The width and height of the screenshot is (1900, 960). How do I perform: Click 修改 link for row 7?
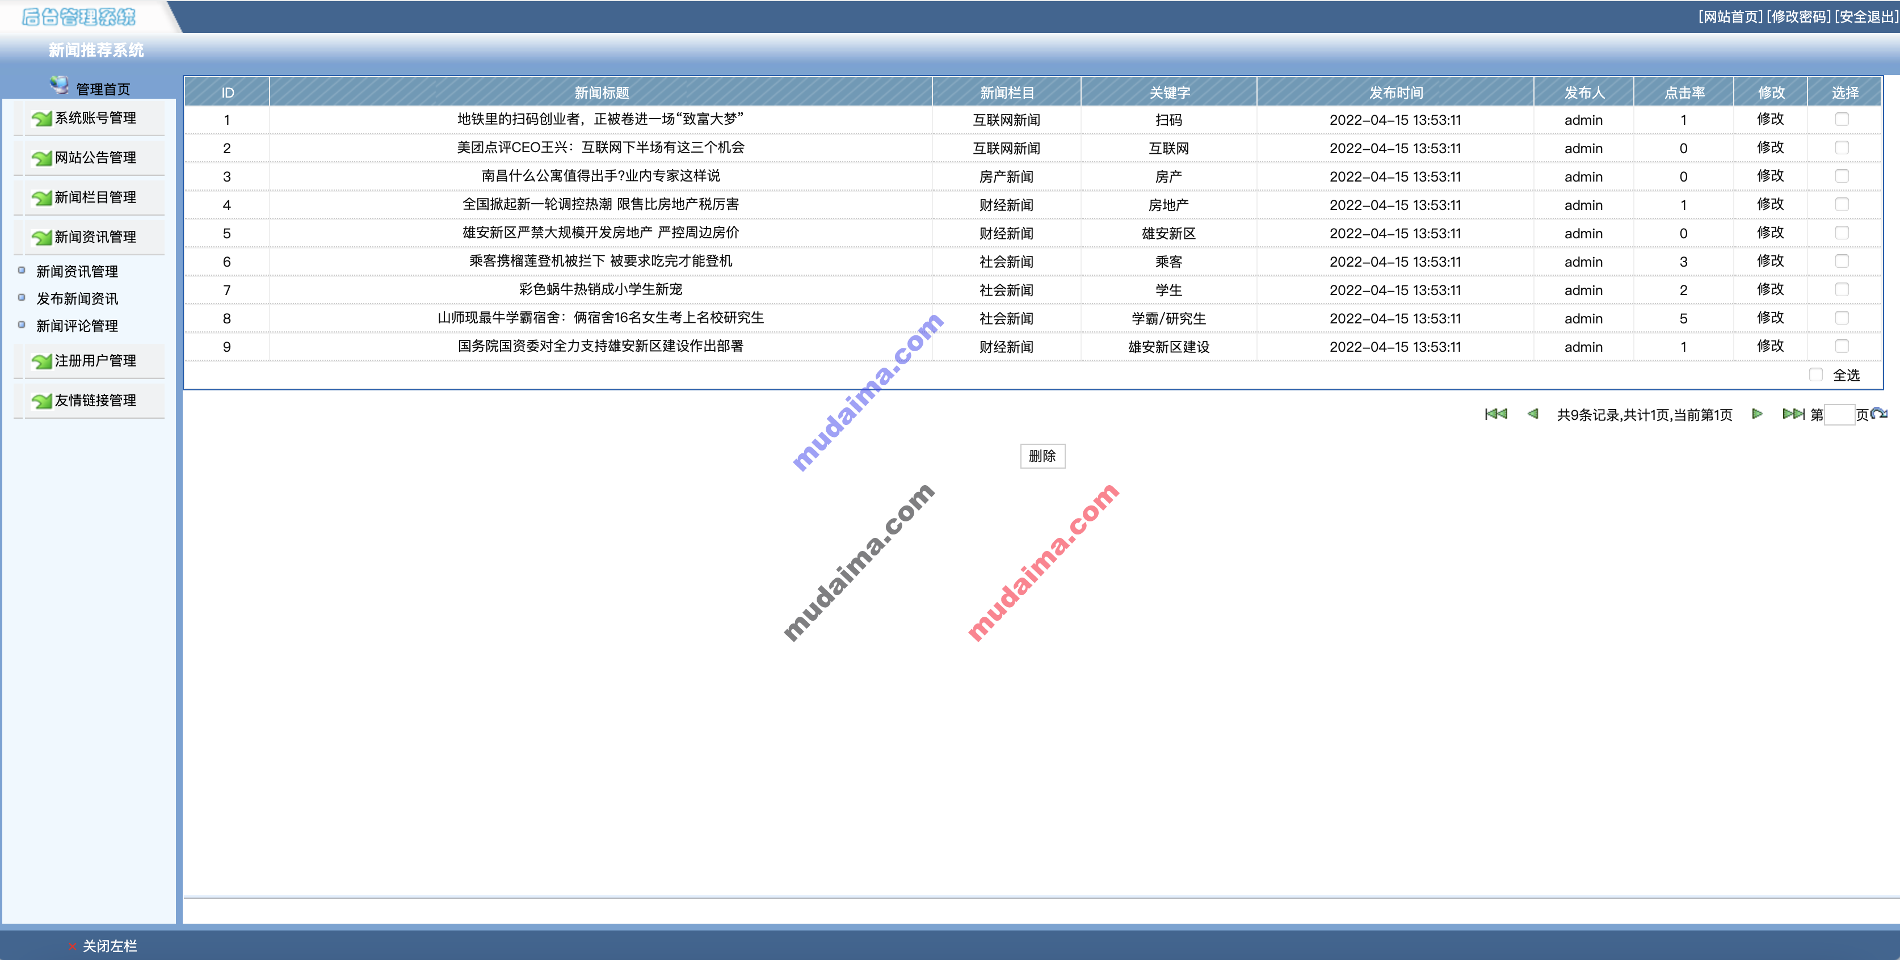(1770, 290)
